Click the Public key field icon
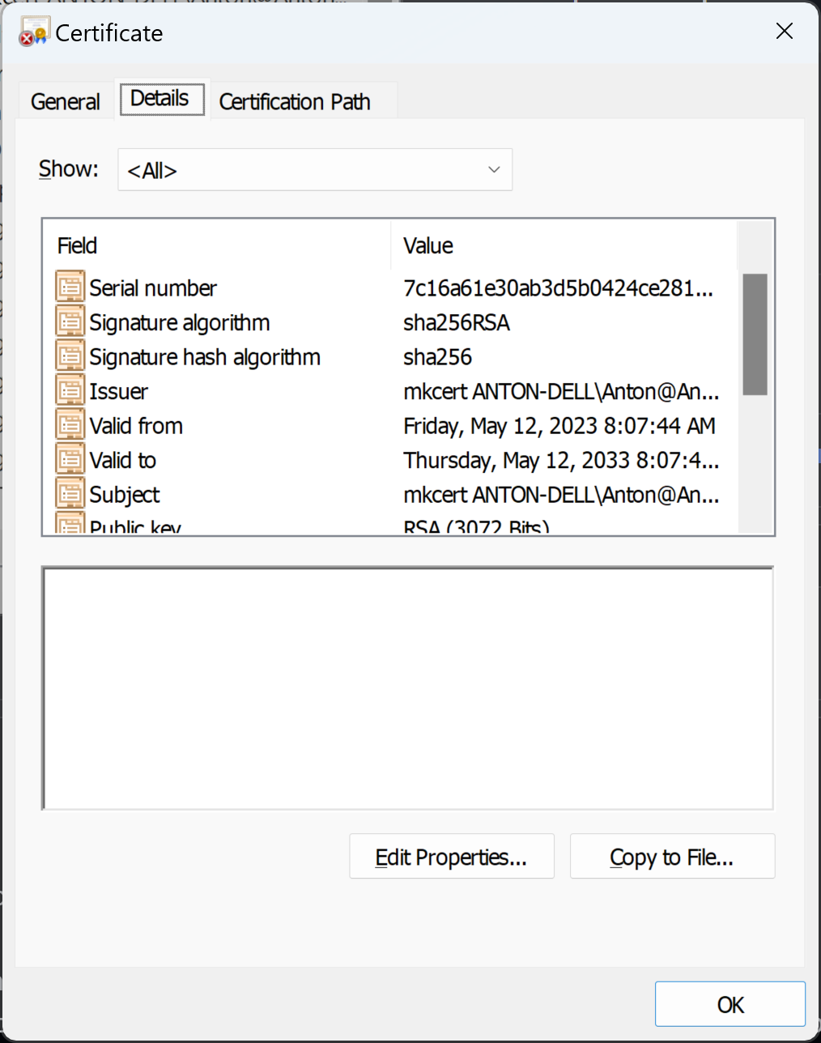Viewport: 821px width, 1043px height. click(x=70, y=523)
